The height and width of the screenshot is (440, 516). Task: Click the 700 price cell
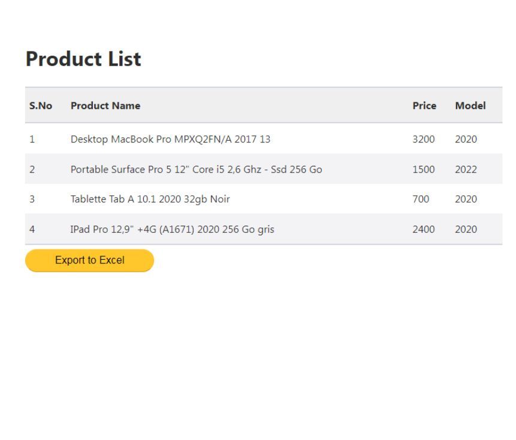tap(421, 199)
